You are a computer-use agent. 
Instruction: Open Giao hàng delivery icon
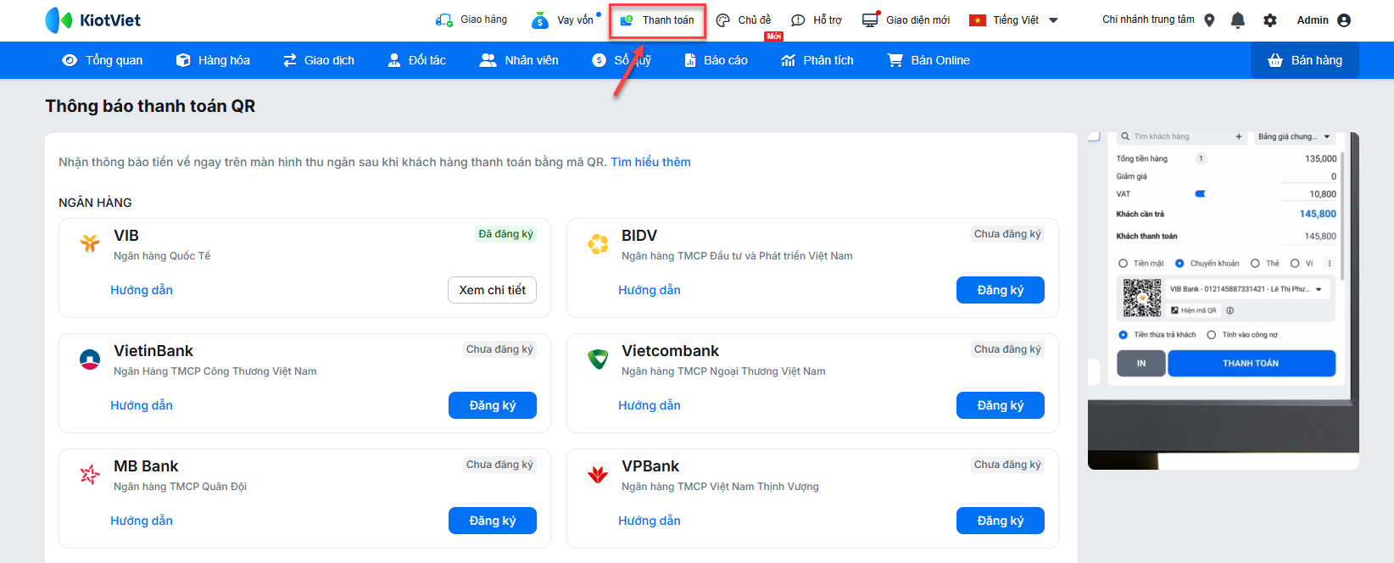[x=444, y=20]
